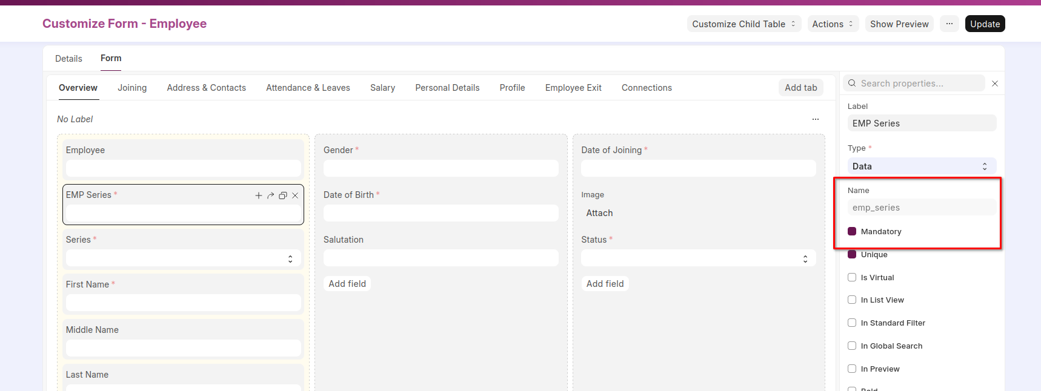
Task: Expand the Customize Child Table dropdown
Action: point(743,24)
